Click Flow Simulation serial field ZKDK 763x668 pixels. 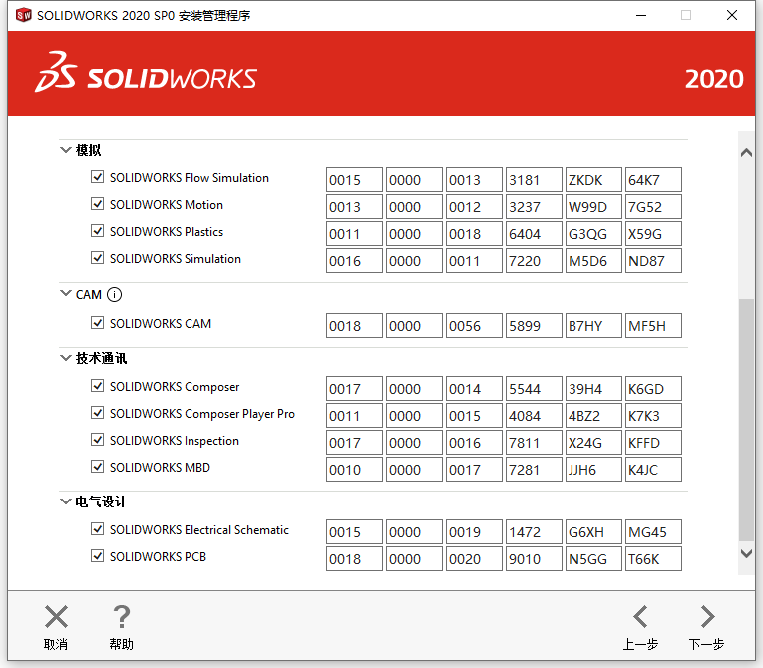[593, 180]
